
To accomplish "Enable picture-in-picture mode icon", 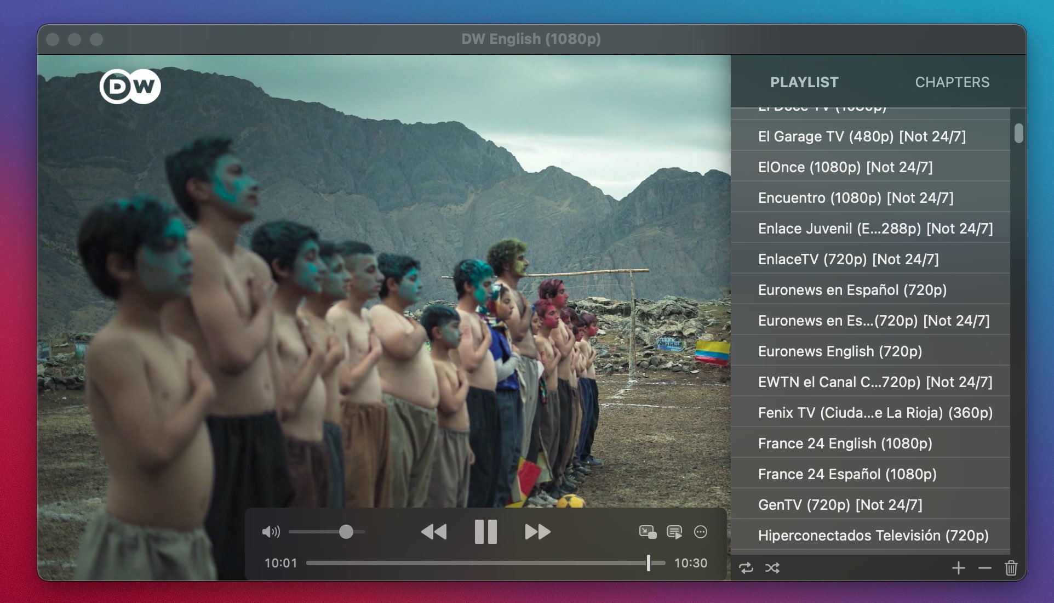I will click(648, 532).
